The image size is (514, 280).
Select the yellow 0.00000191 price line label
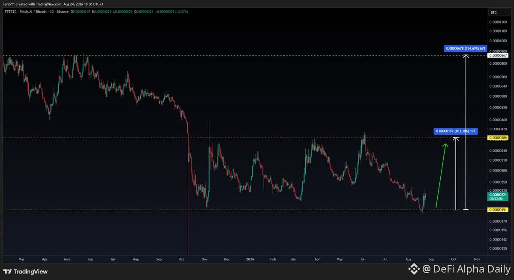pyautogui.click(x=498, y=210)
